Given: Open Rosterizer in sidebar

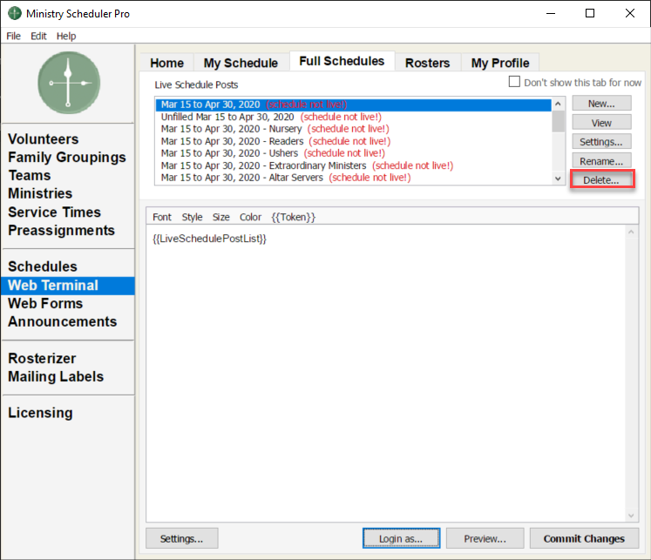Looking at the screenshot, I should pos(42,358).
